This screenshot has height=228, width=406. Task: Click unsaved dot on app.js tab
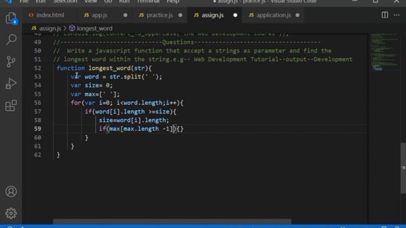[126, 15]
